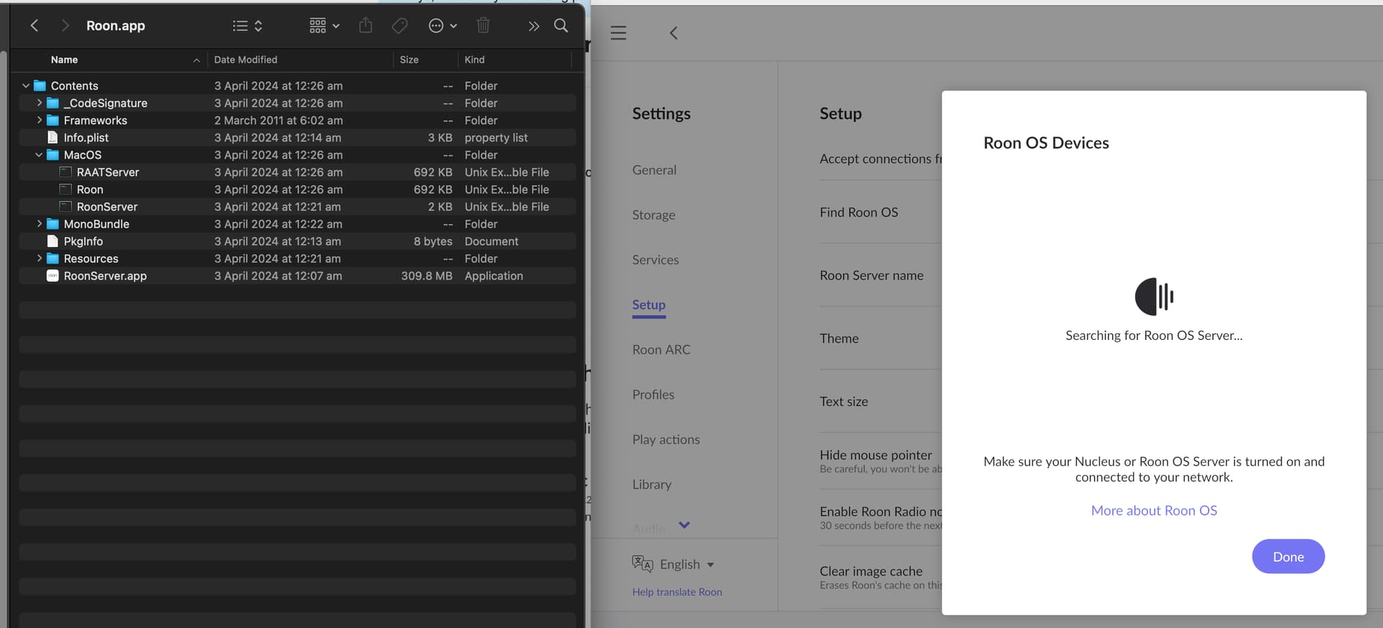The height and width of the screenshot is (628, 1383).
Task: Click Help translate Roon link
Action: tap(677, 592)
